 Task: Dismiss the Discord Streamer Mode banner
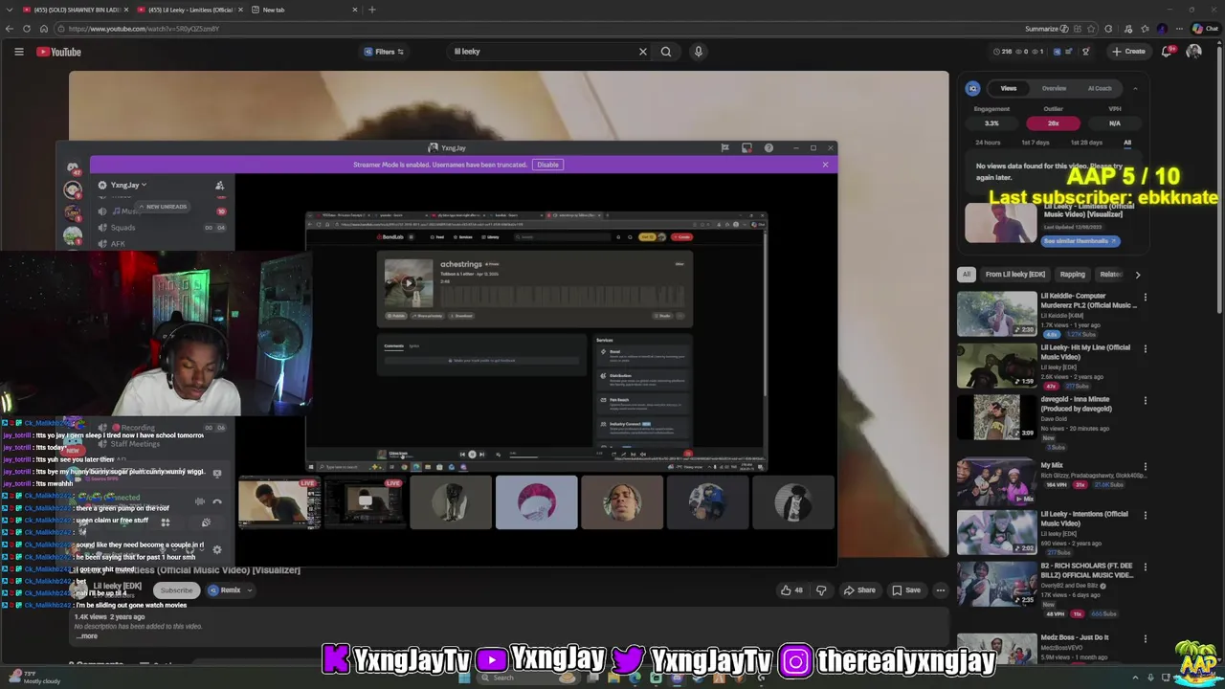click(825, 165)
